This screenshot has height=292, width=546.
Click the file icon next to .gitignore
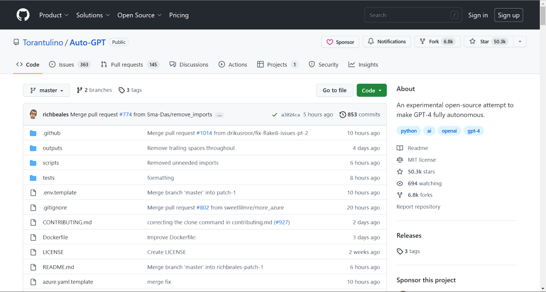tap(33, 208)
